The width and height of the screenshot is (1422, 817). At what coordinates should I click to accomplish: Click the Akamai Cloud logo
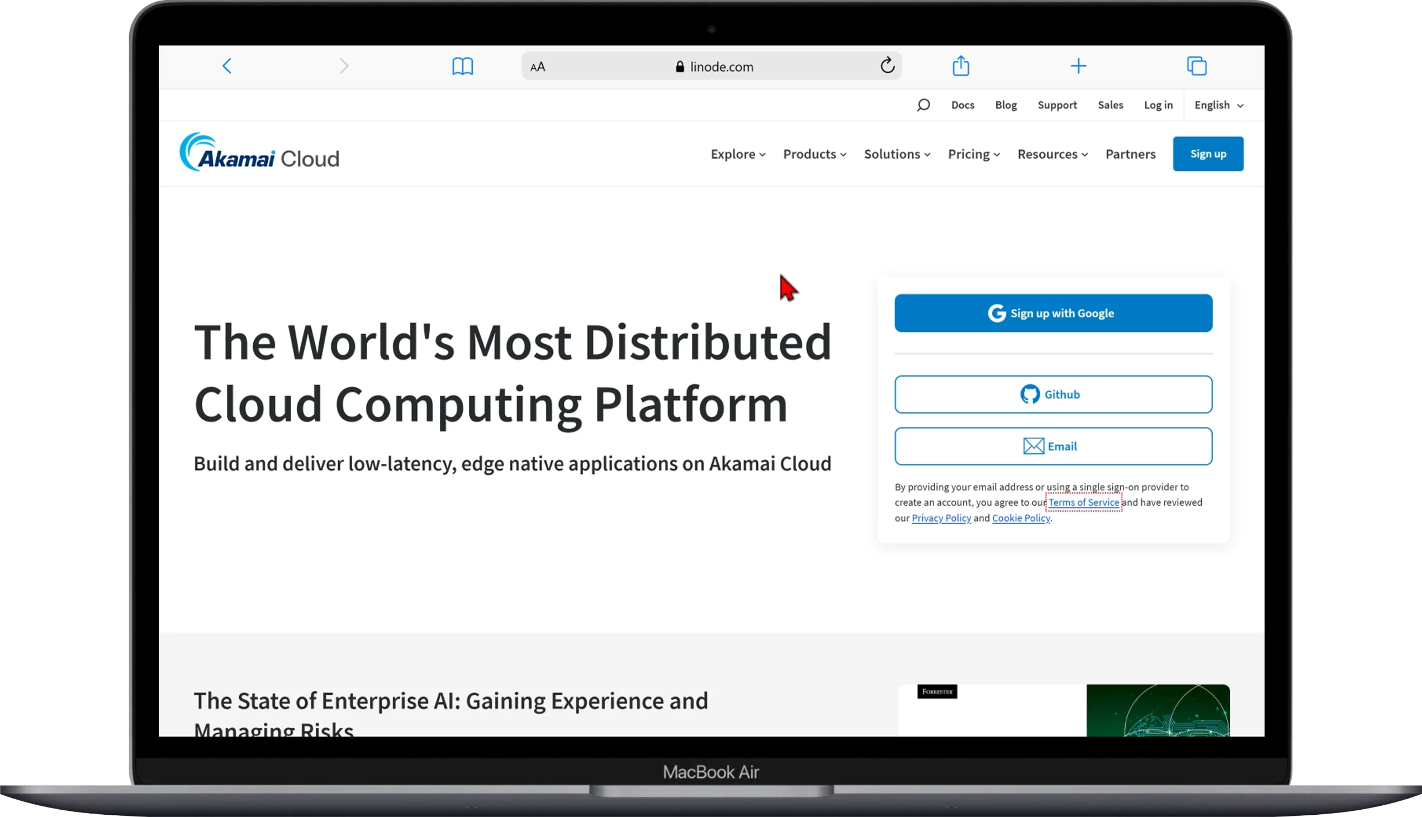point(259,152)
